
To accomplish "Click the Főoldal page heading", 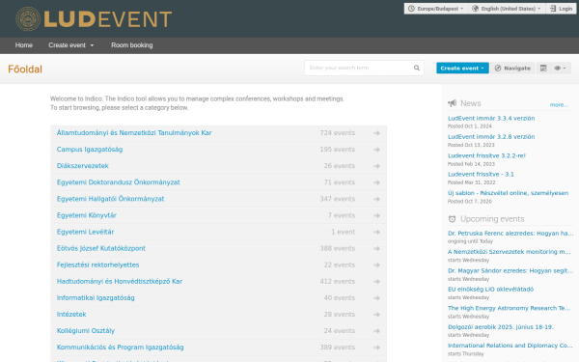I will pyautogui.click(x=25, y=70).
